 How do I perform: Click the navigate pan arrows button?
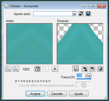[55, 69]
